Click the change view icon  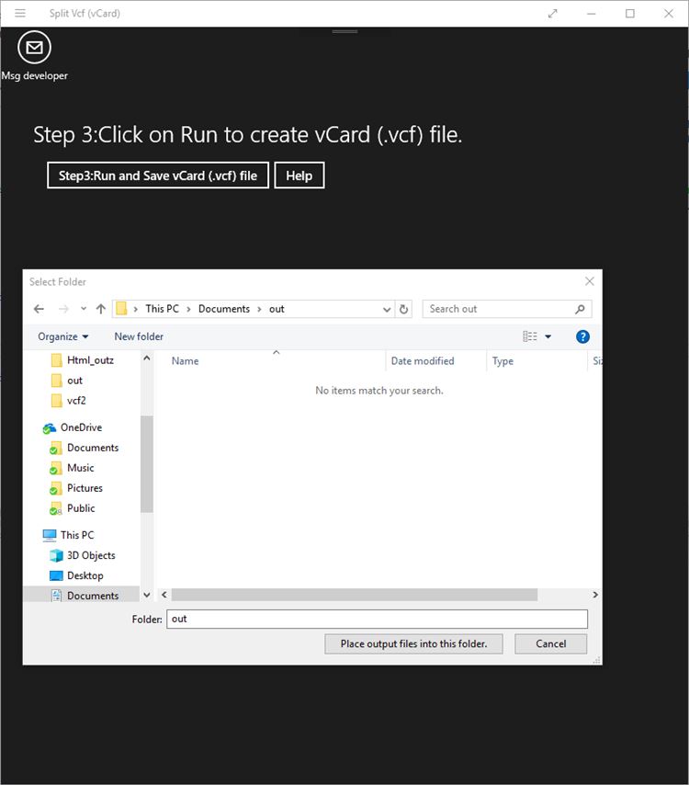[530, 336]
